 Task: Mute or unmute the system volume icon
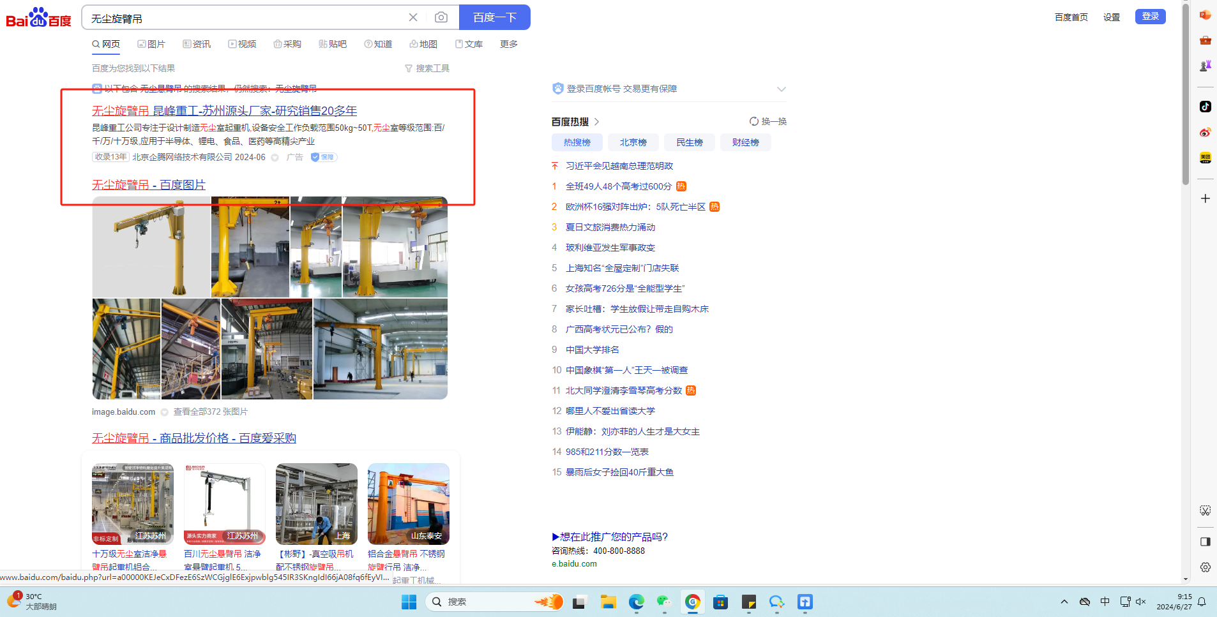(x=1141, y=602)
